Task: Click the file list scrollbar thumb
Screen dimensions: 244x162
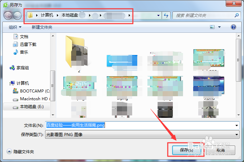Action: 238,60
